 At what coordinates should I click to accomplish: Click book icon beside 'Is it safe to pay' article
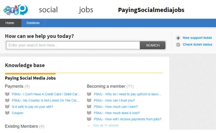[x=7, y=106]
